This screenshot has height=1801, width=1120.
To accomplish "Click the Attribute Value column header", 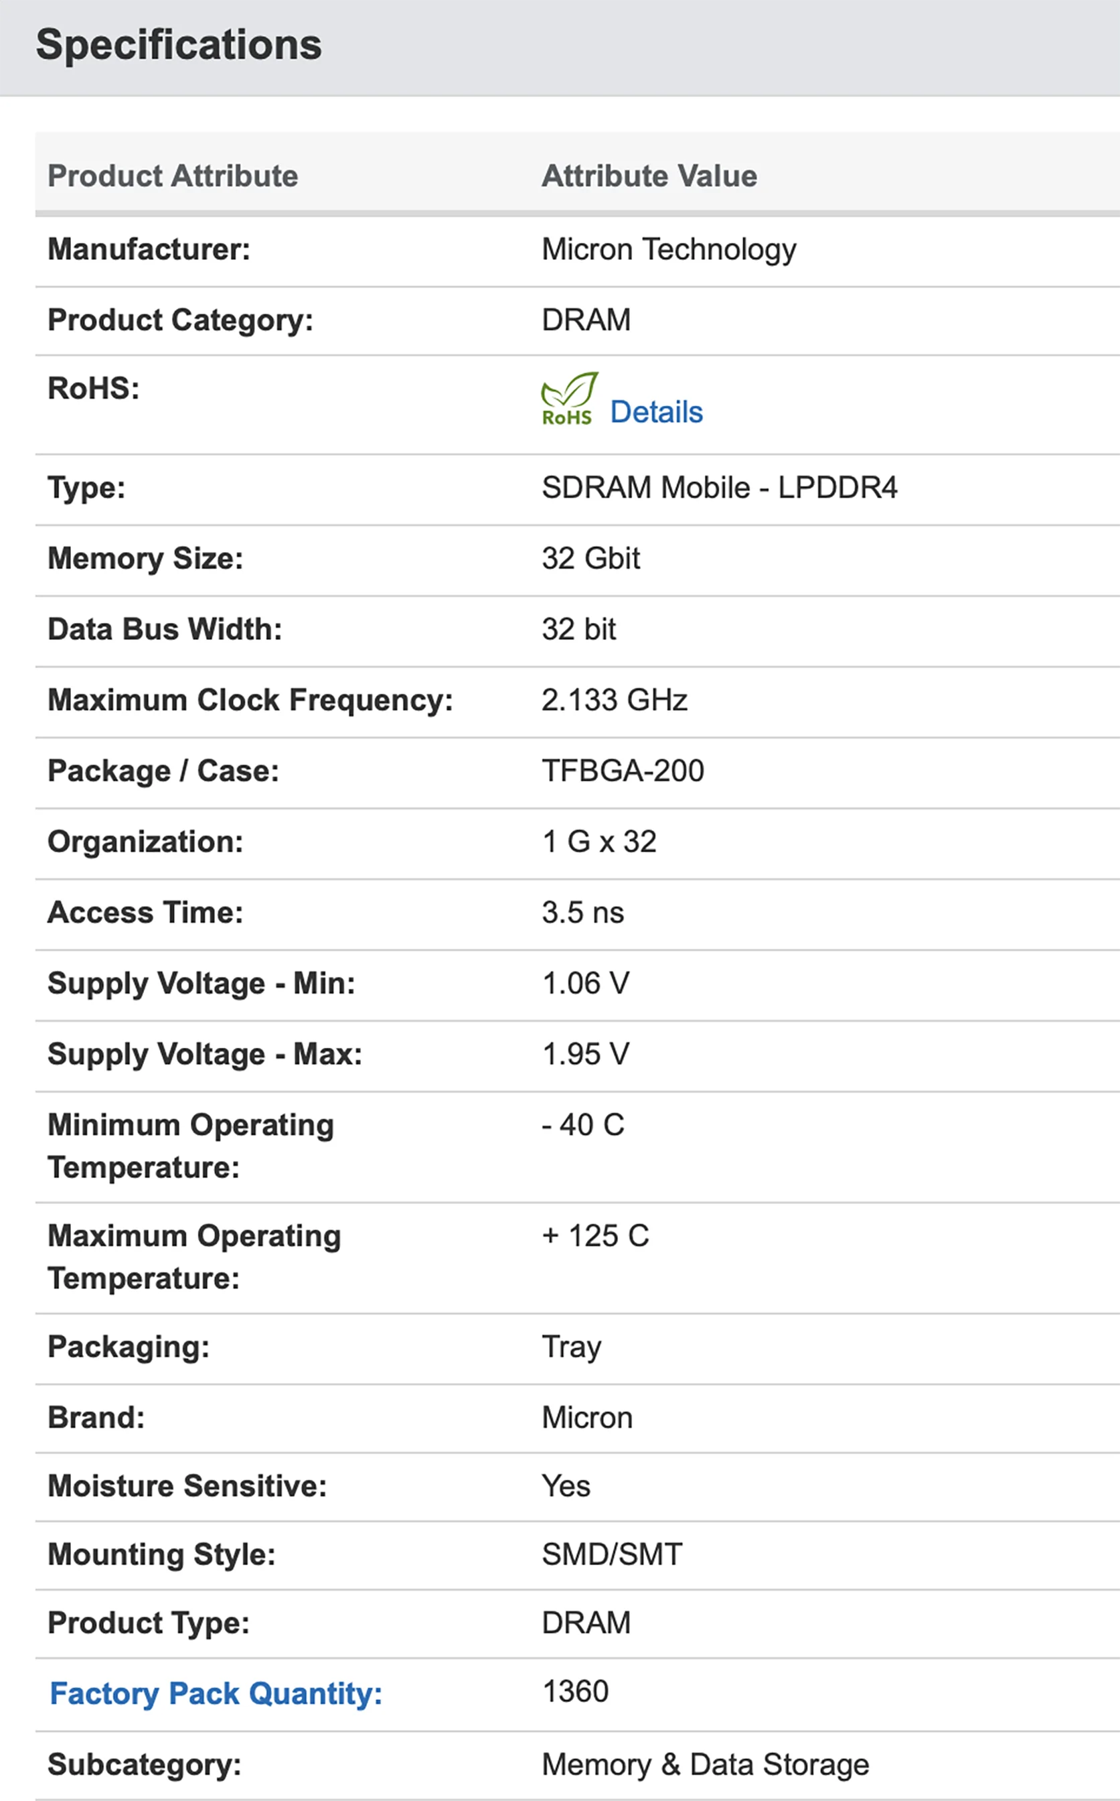I will [x=649, y=176].
